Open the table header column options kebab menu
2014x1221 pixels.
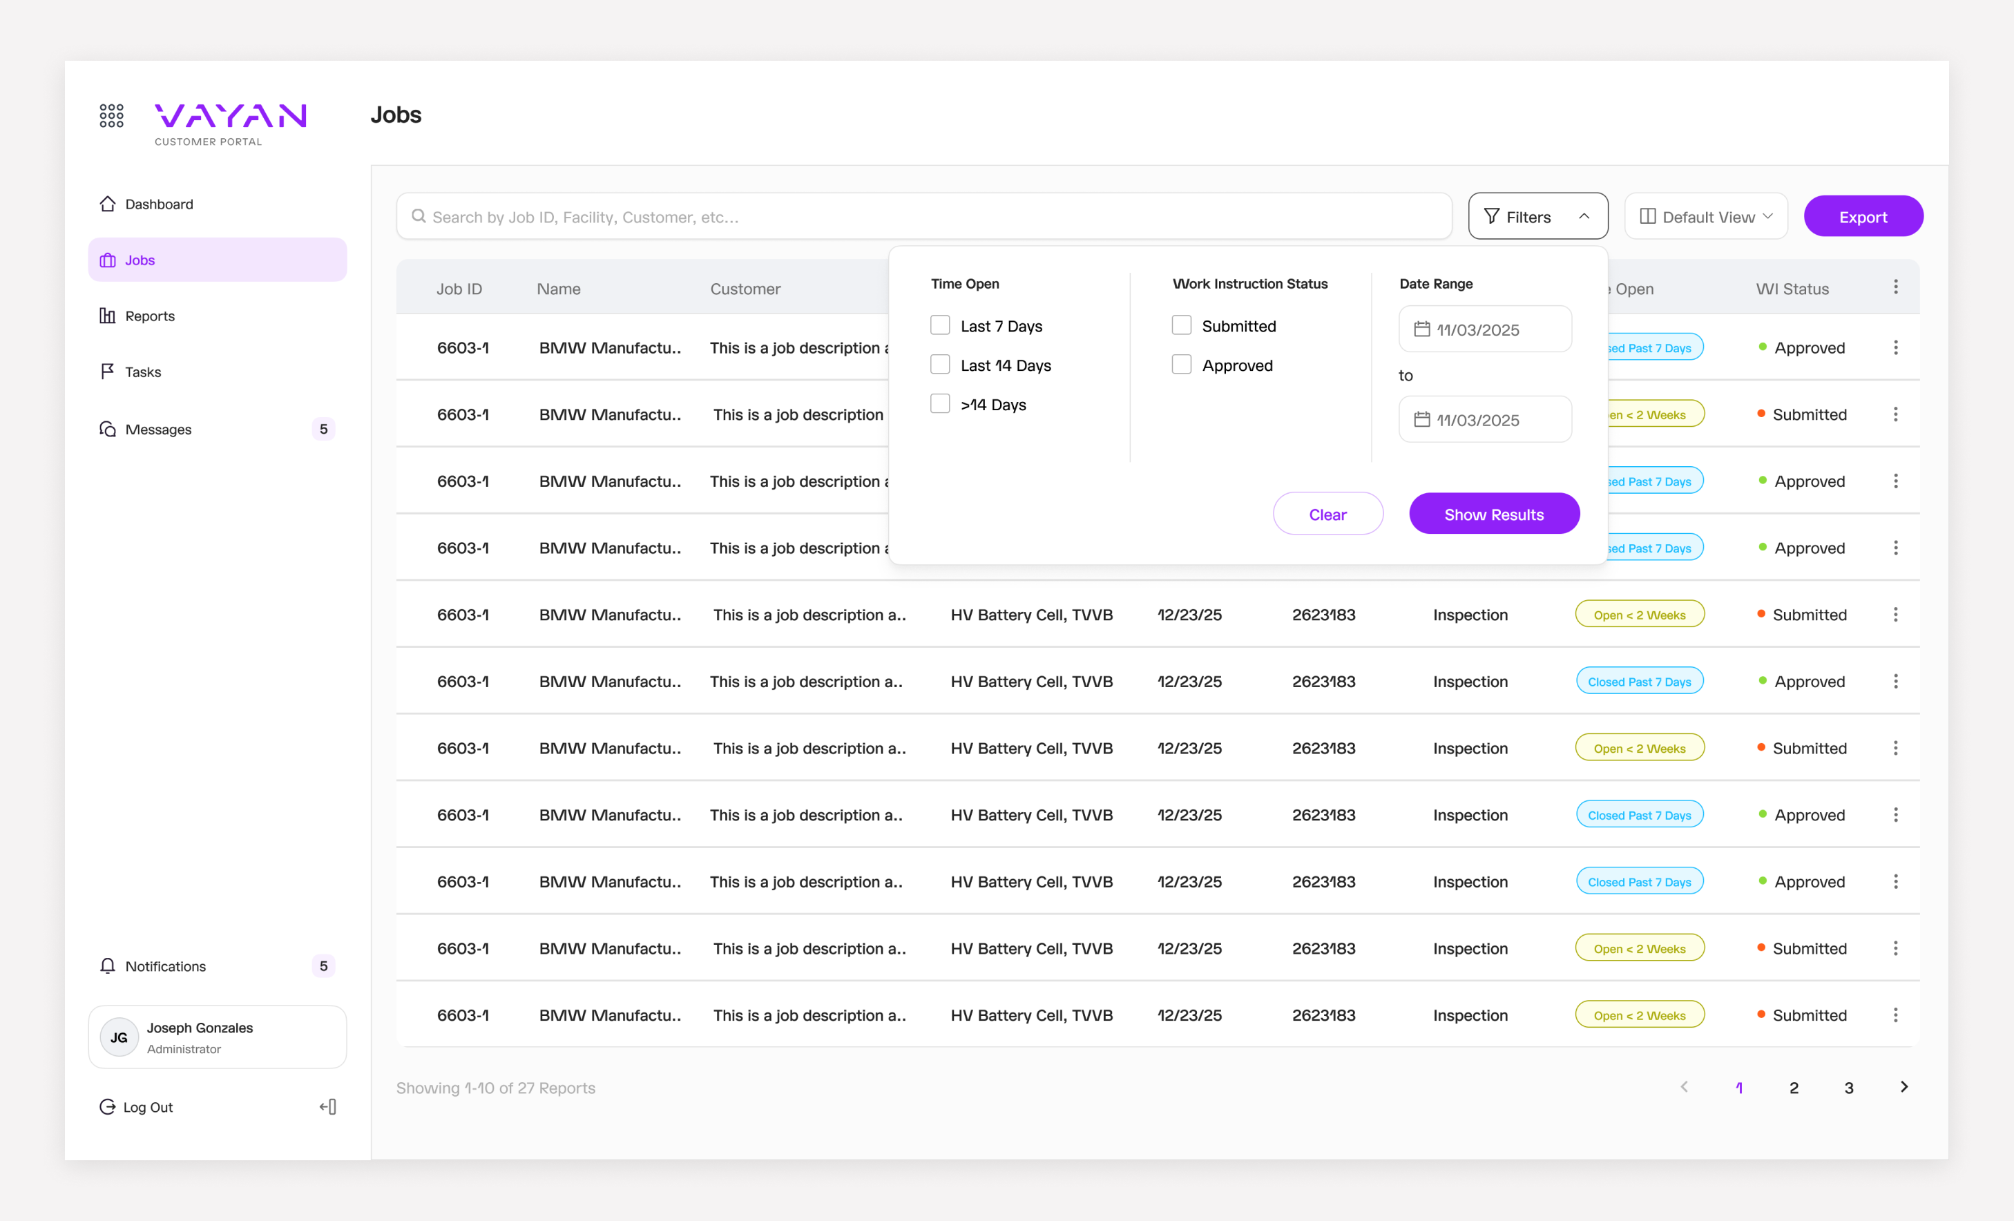1895,287
